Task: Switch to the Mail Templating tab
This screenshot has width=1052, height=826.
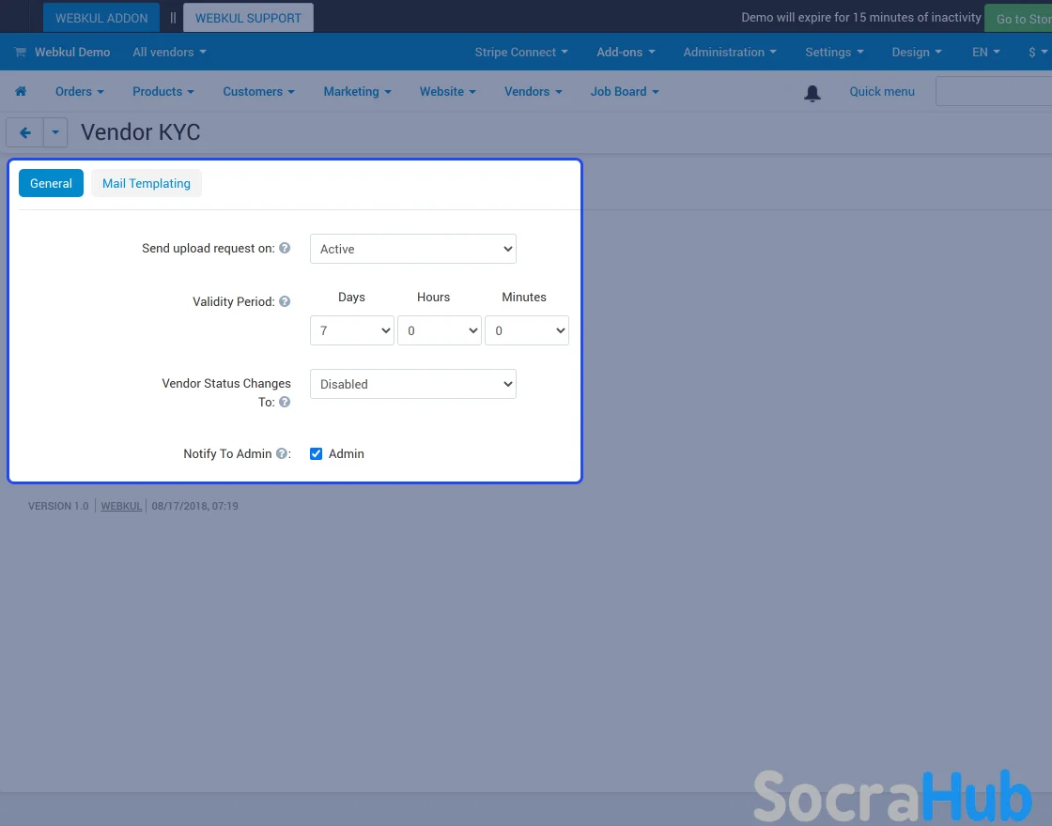Action: (x=147, y=184)
